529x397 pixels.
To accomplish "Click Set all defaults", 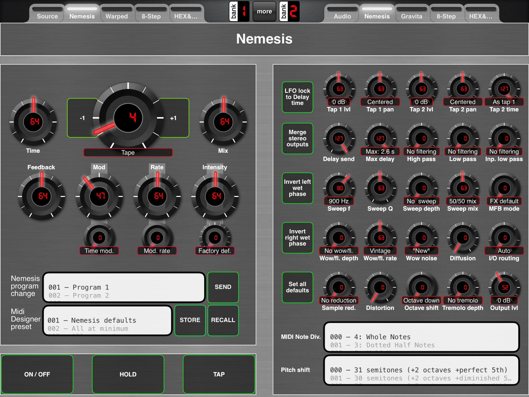I will pos(297,287).
